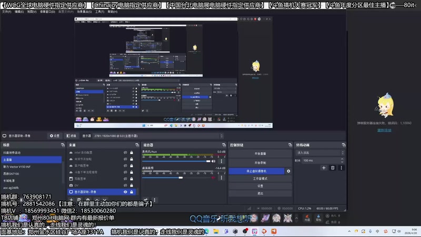Open the 工具(T) menu
This screenshot has height=237, width=421.
(x=99, y=12)
